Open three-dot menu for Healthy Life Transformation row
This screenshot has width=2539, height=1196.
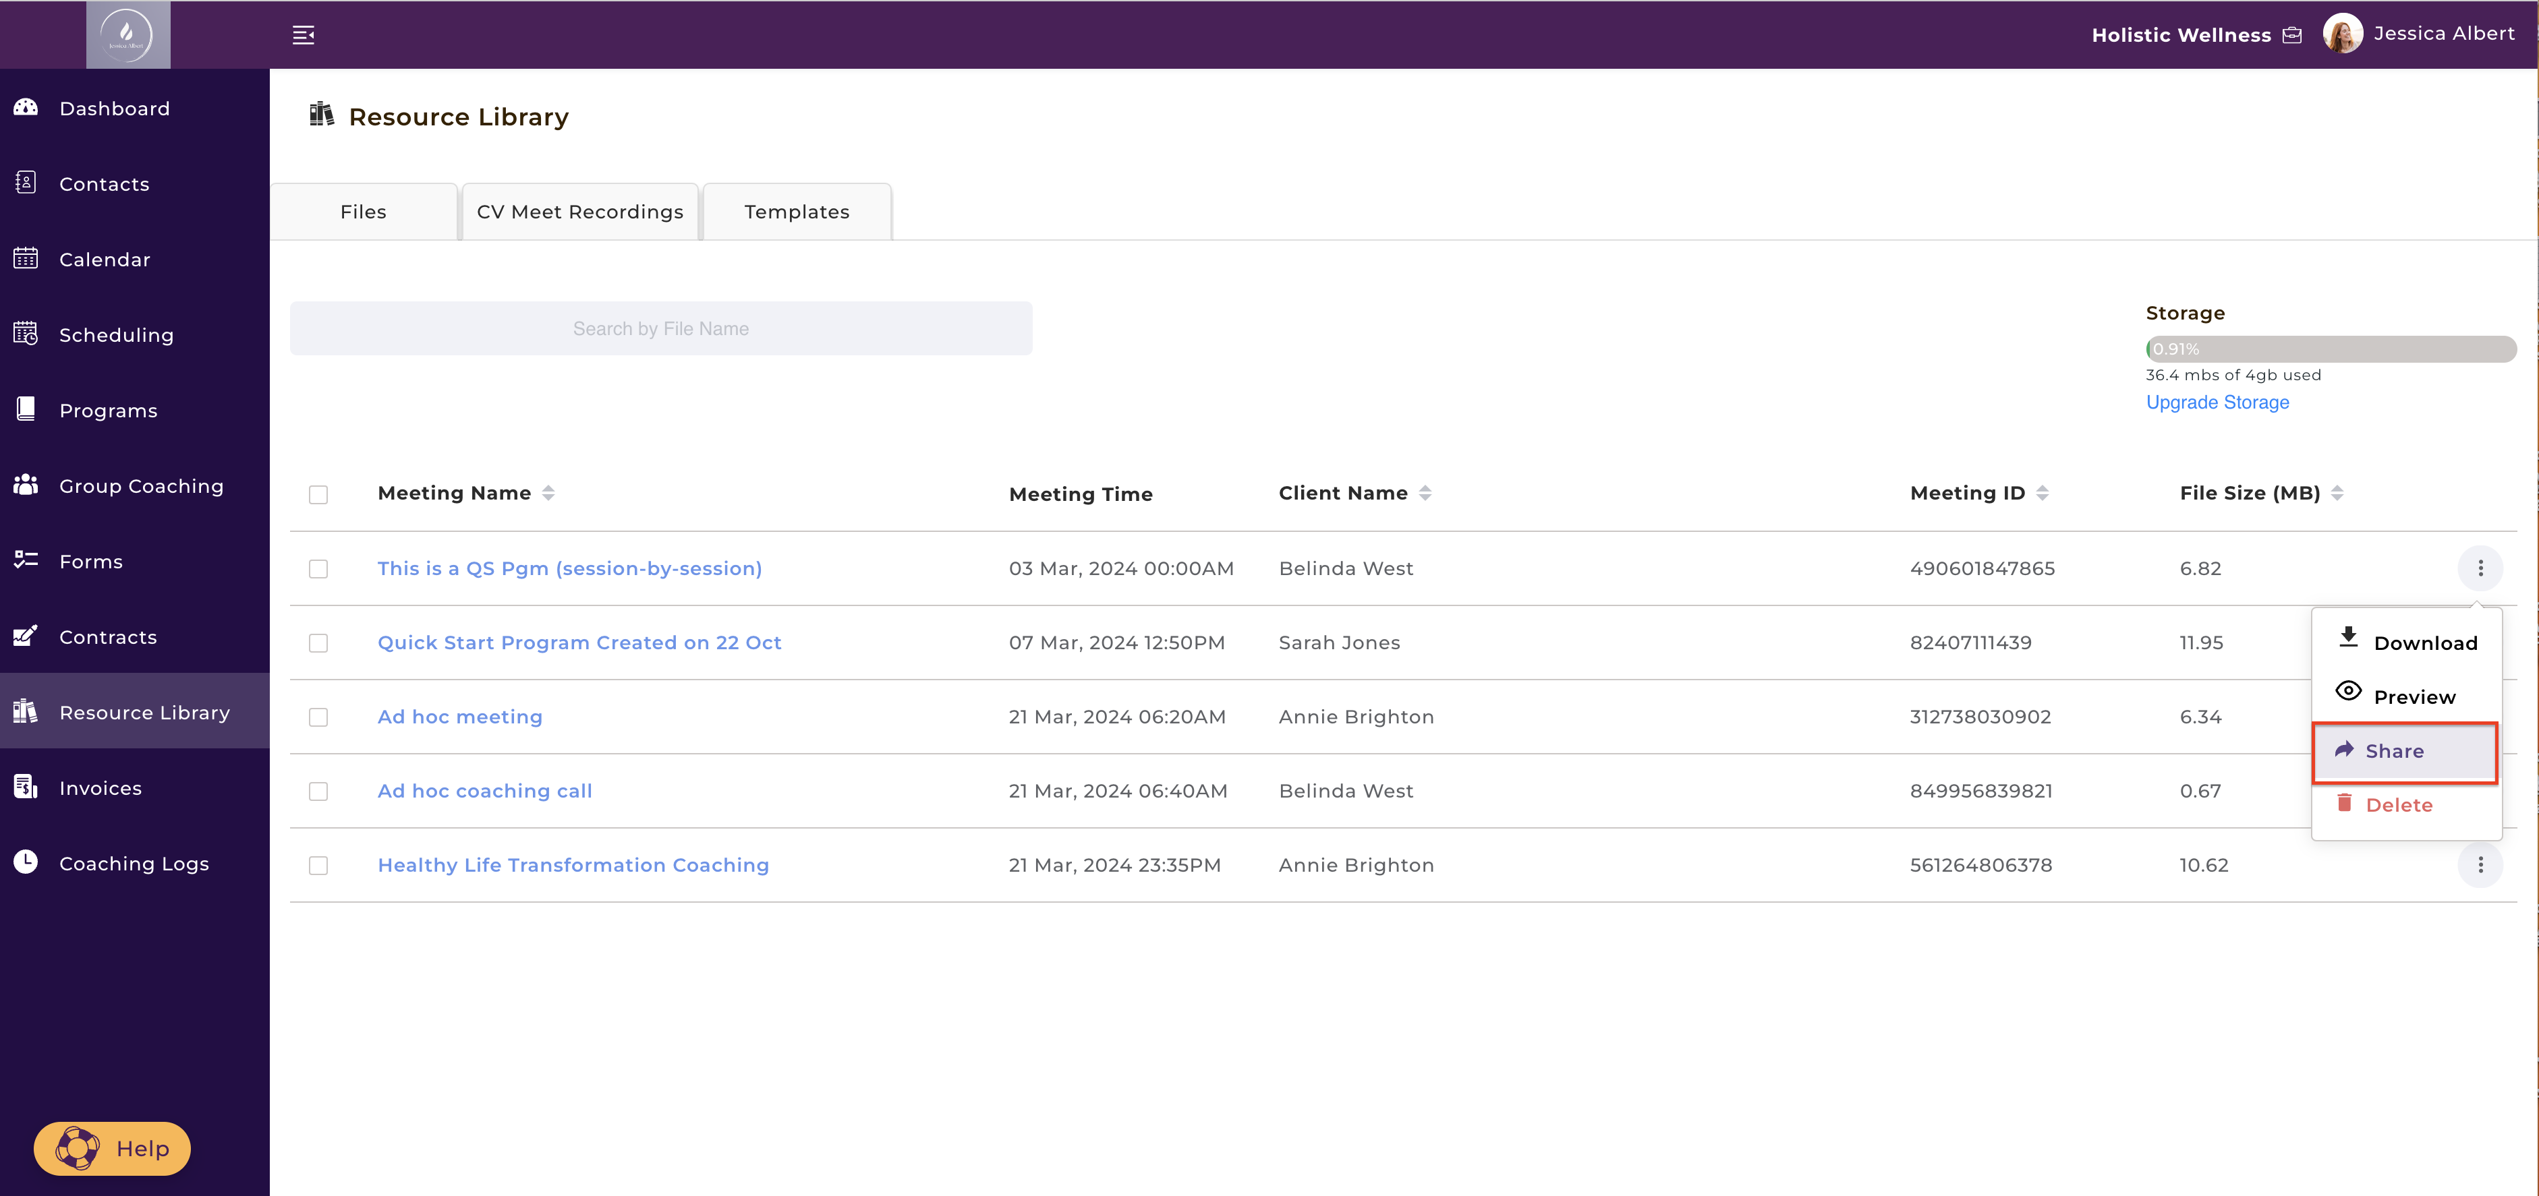(x=2480, y=865)
